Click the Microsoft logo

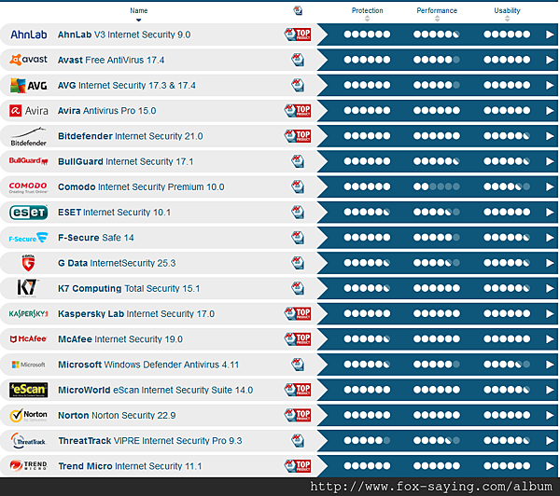(29, 365)
